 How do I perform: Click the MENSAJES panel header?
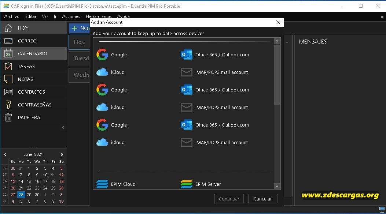pos(313,42)
